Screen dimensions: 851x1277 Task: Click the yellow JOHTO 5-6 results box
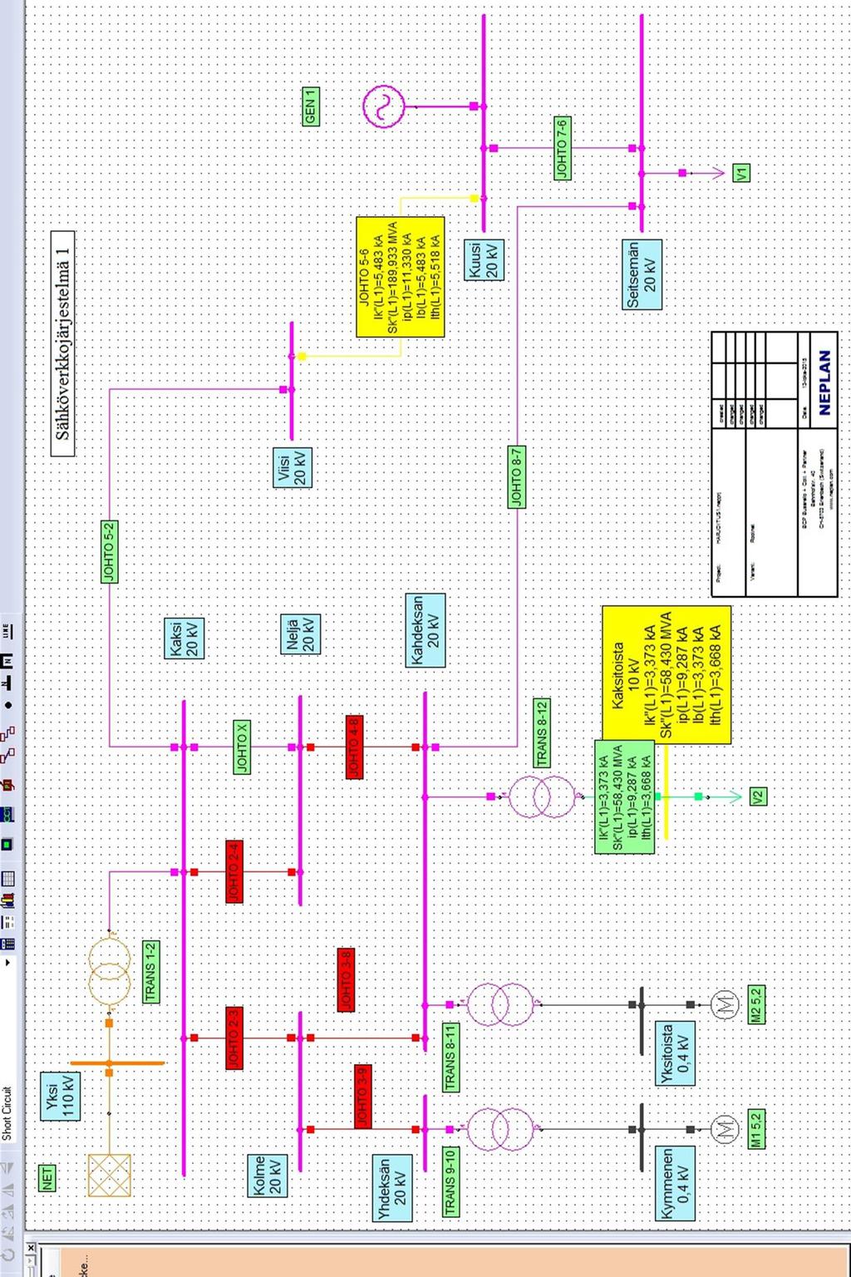point(401,277)
